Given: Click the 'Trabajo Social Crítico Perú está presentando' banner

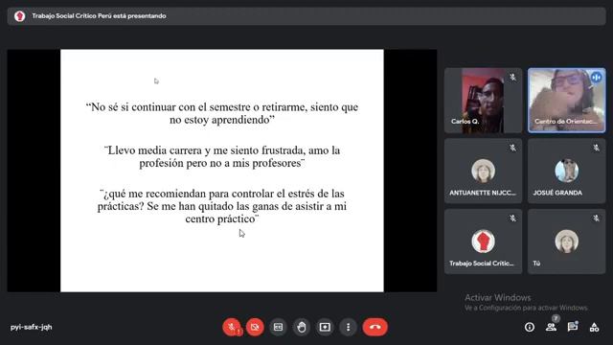Looking at the screenshot, I should tap(306, 16).
